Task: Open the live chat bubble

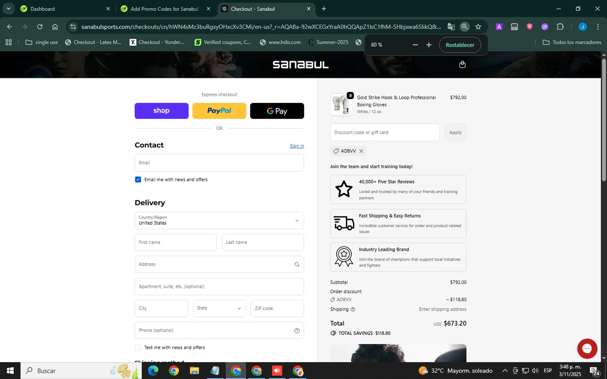Action: click(x=587, y=349)
